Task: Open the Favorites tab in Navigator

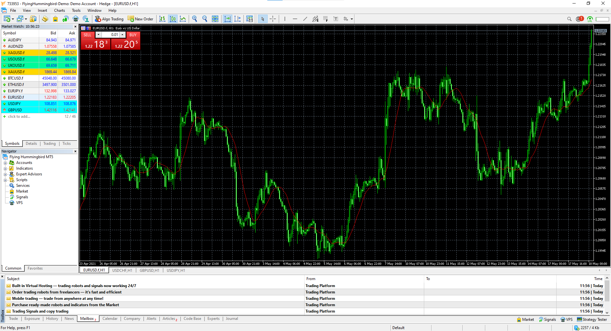Action: [35, 268]
